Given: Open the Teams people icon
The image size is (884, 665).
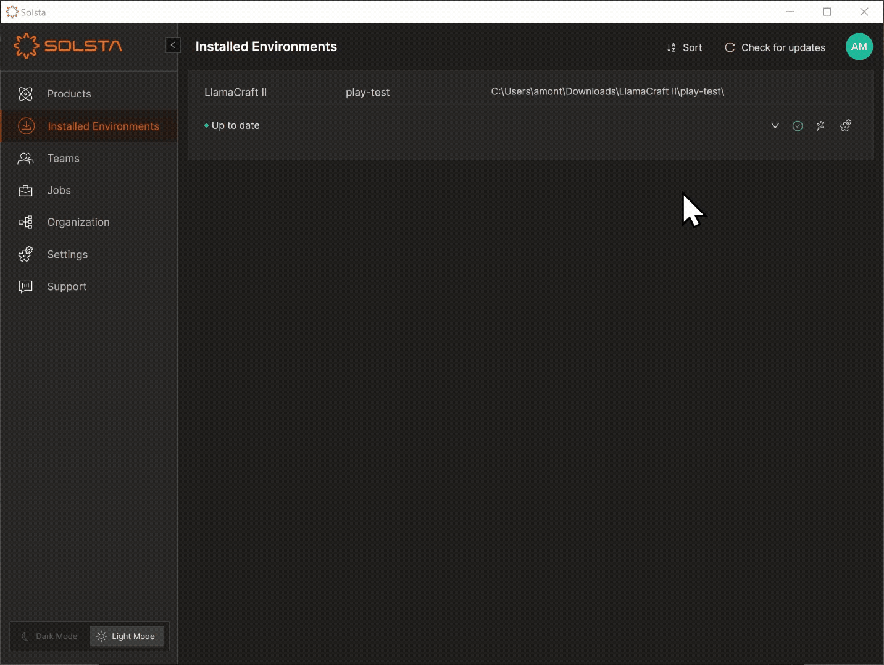Looking at the screenshot, I should pyautogui.click(x=25, y=159).
